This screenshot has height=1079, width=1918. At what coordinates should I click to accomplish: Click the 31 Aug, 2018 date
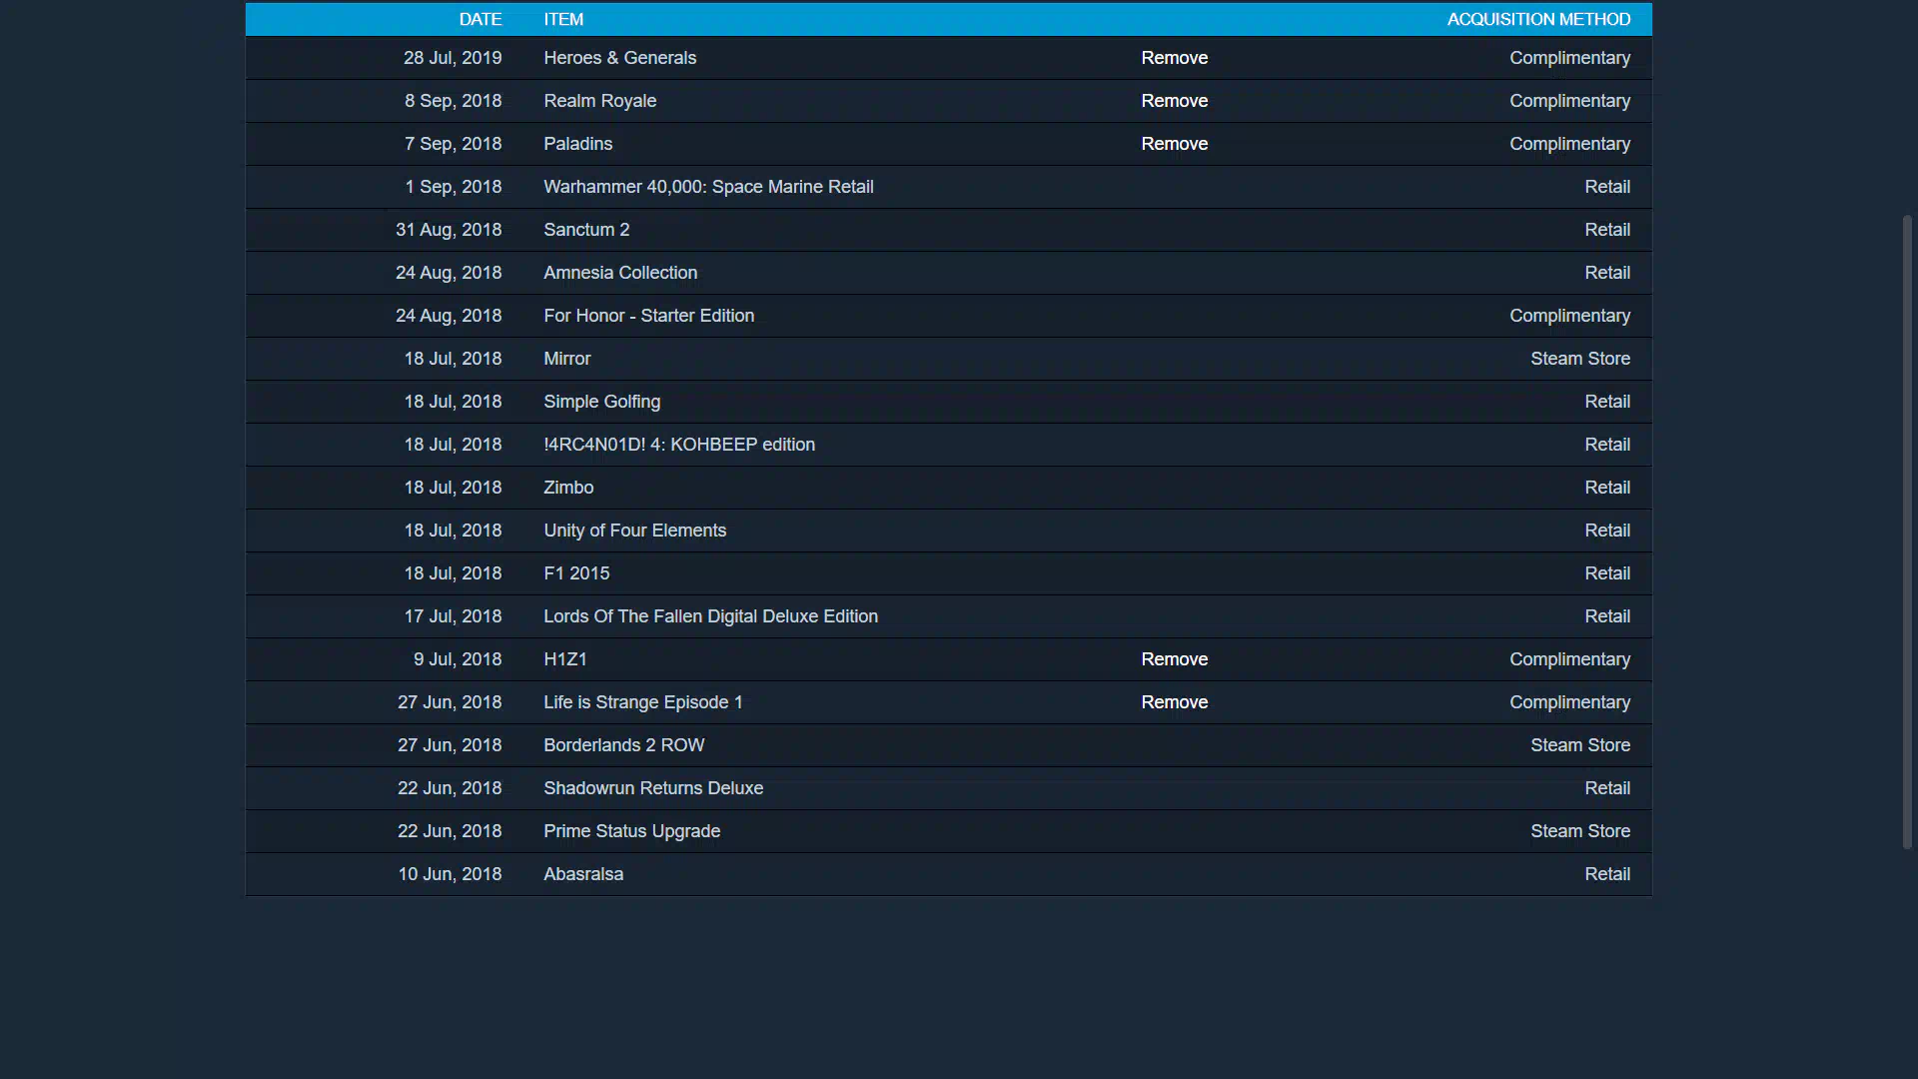click(449, 230)
